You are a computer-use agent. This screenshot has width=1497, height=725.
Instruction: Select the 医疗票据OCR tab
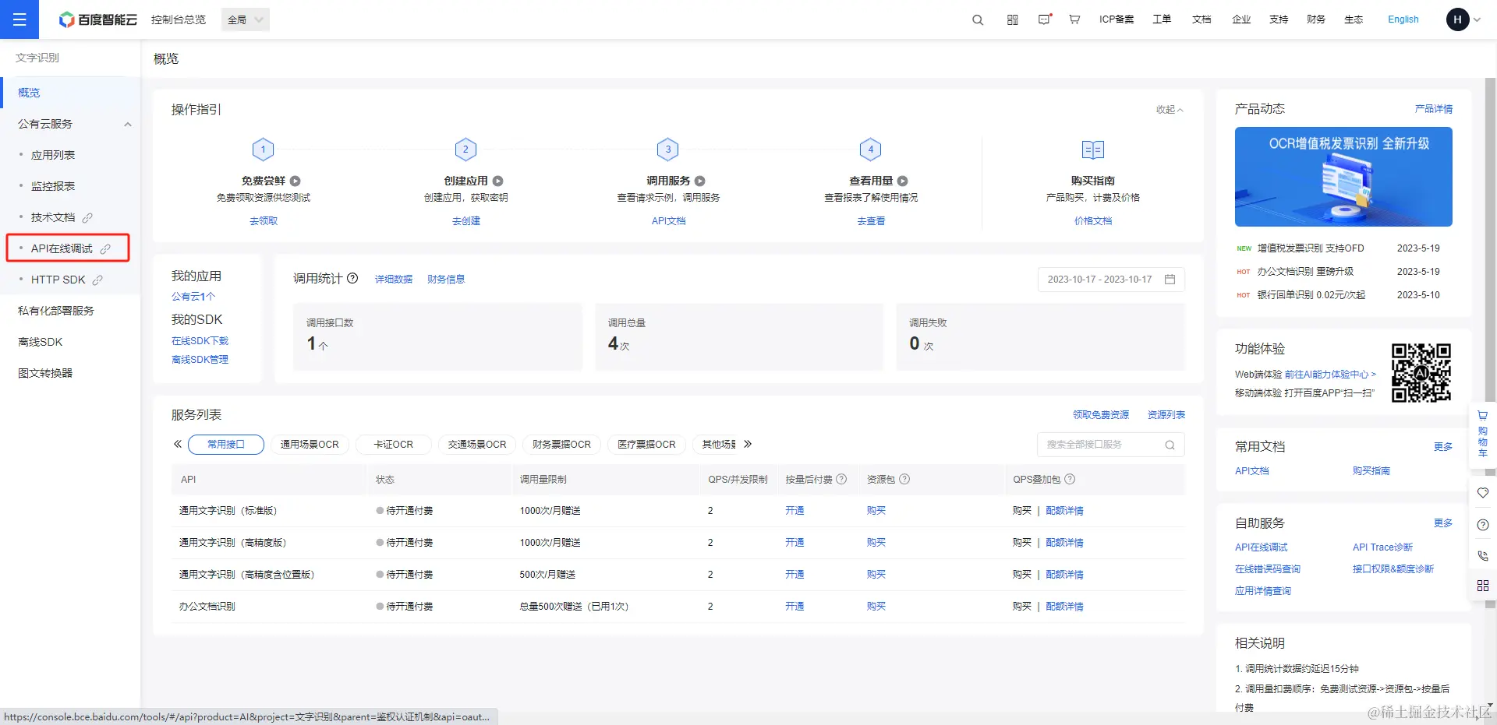646,445
